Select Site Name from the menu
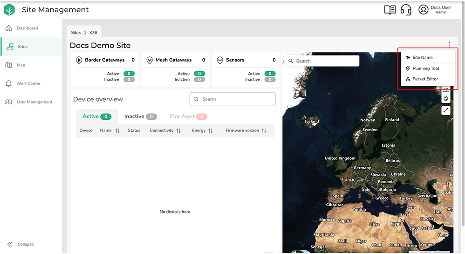The image size is (465, 254). 422,58
